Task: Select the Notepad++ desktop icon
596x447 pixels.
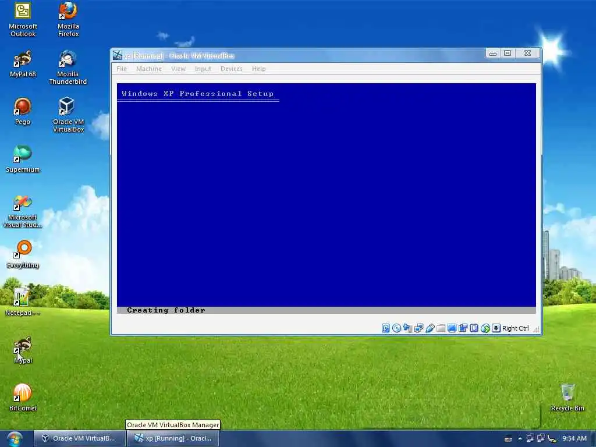Action: pyautogui.click(x=23, y=303)
